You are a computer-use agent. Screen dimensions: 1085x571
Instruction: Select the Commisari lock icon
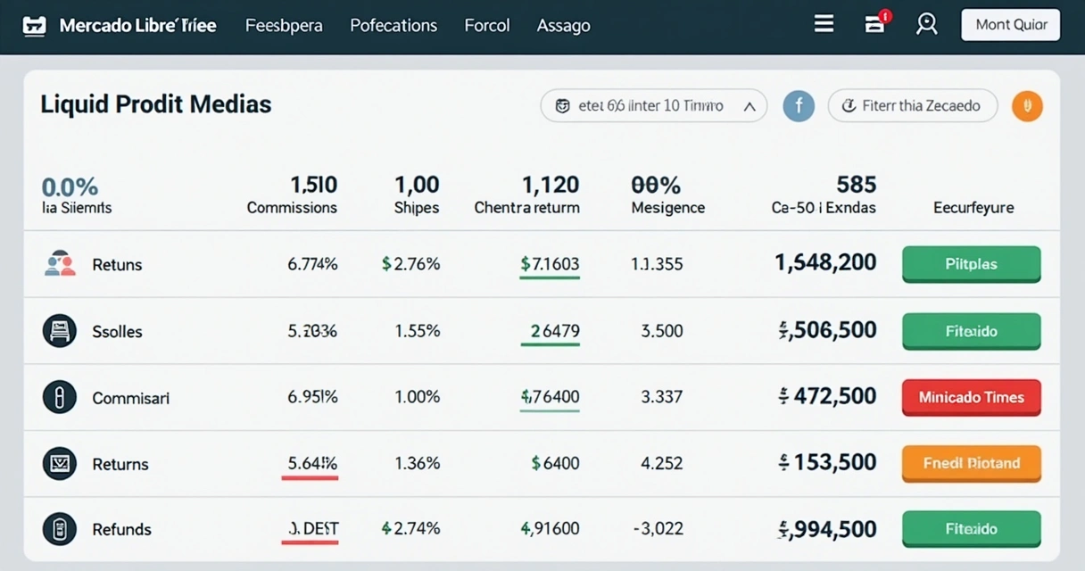point(59,397)
